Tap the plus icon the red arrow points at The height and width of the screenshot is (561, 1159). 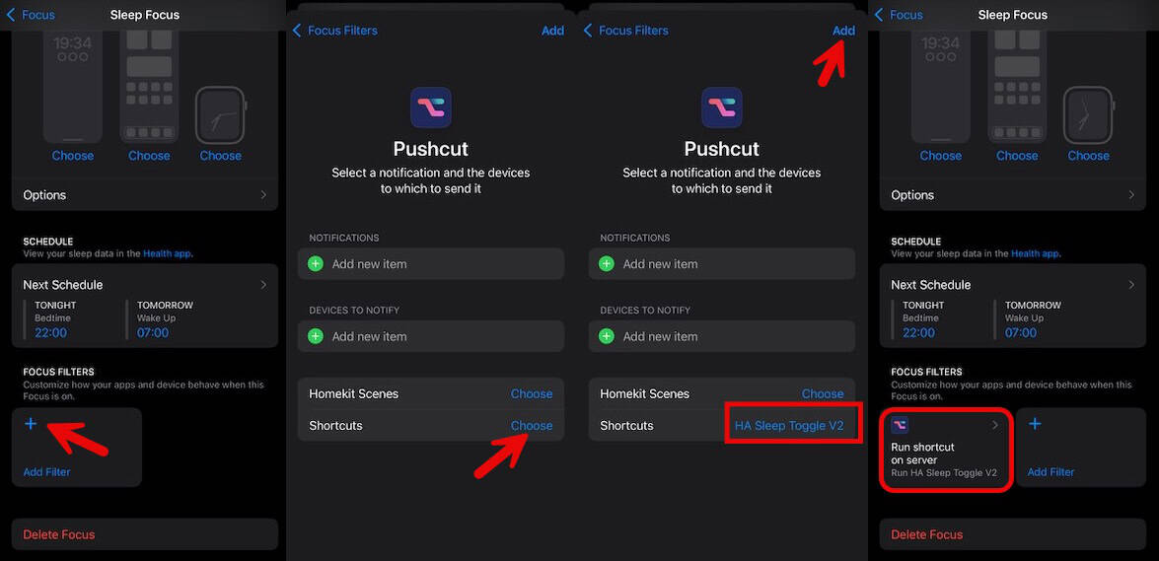31,424
